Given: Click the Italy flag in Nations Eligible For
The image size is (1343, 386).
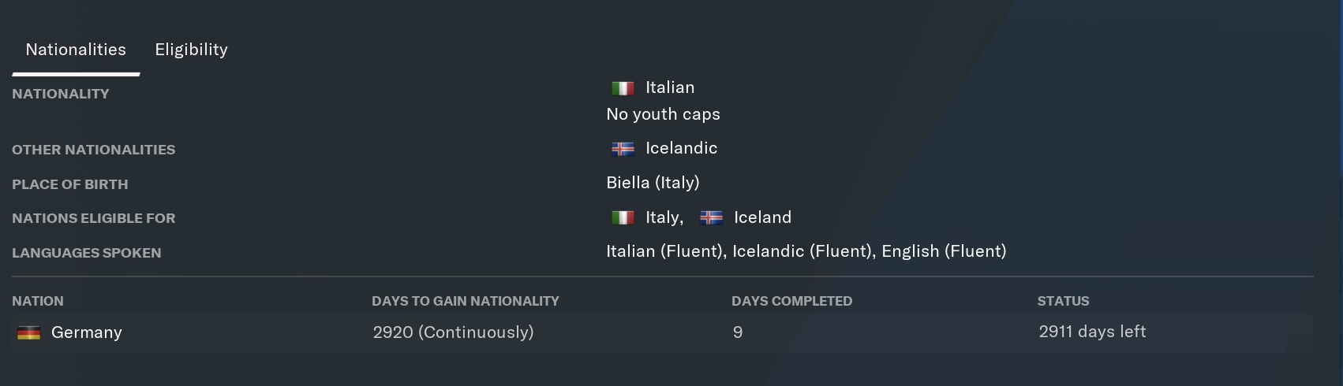Looking at the screenshot, I should 623,217.
